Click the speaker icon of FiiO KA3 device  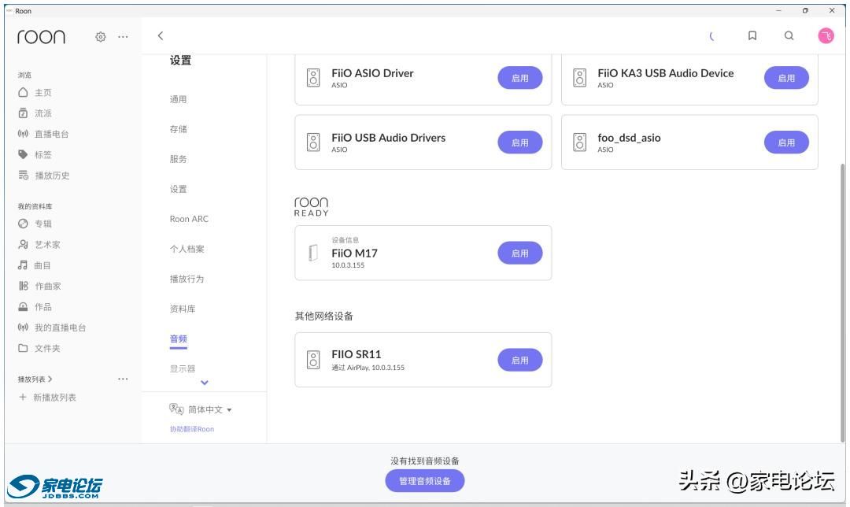(x=579, y=77)
